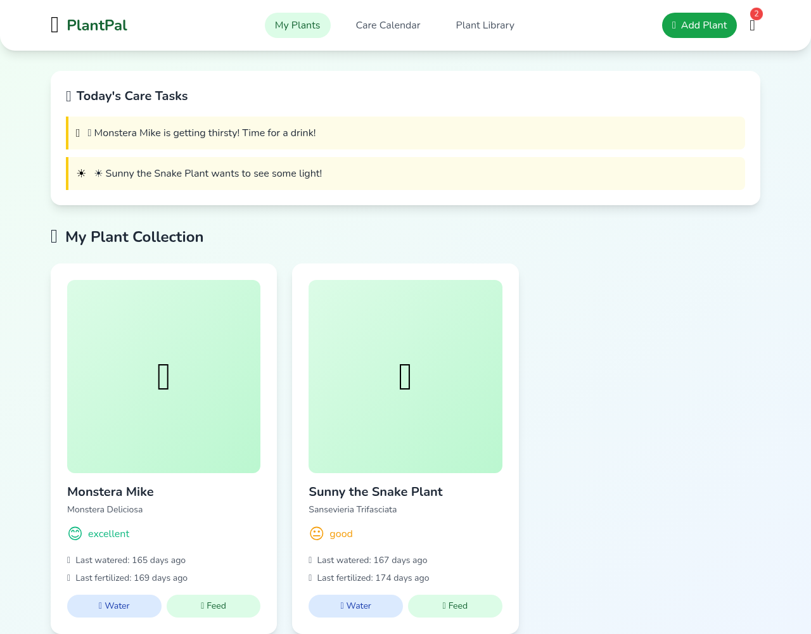Click "Last watered: 165 days ago"
Image resolution: width=811 pixels, height=634 pixels.
[x=131, y=560]
